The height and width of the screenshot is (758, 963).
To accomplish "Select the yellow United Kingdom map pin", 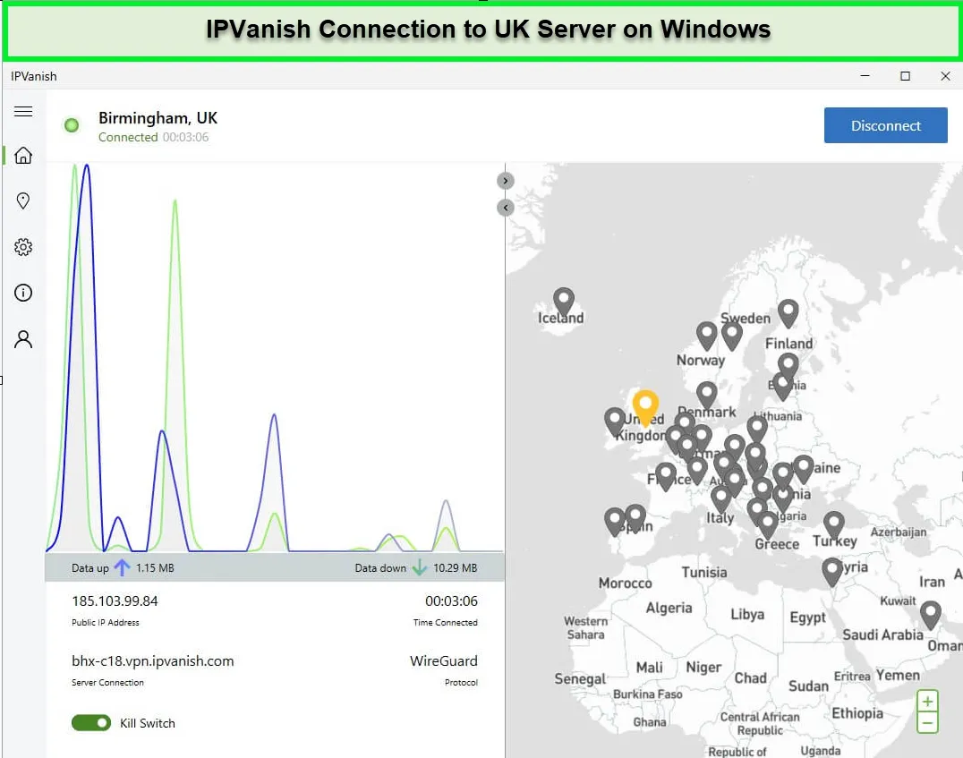I will [645, 406].
